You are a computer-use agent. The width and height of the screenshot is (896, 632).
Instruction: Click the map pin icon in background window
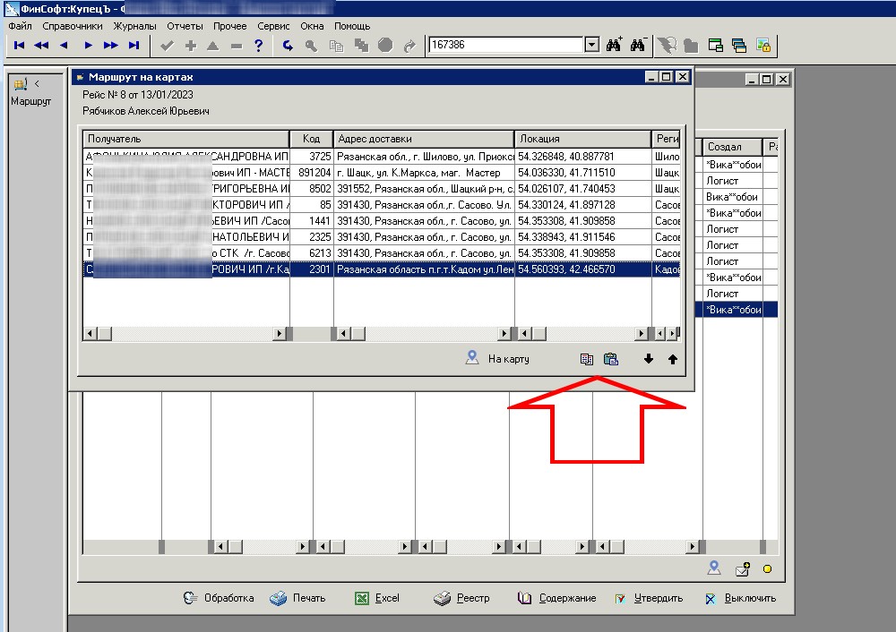pos(714,568)
